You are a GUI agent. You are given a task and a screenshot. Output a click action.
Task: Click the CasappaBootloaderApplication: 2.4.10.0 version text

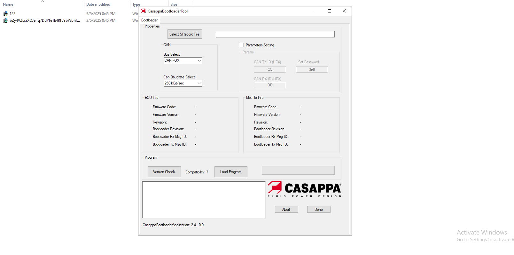point(173,225)
